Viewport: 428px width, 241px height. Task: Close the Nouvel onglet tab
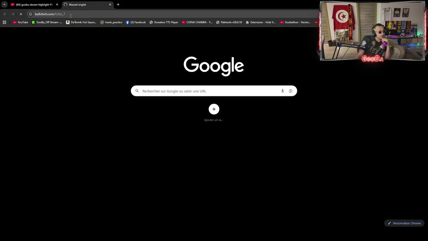pyautogui.click(x=110, y=5)
